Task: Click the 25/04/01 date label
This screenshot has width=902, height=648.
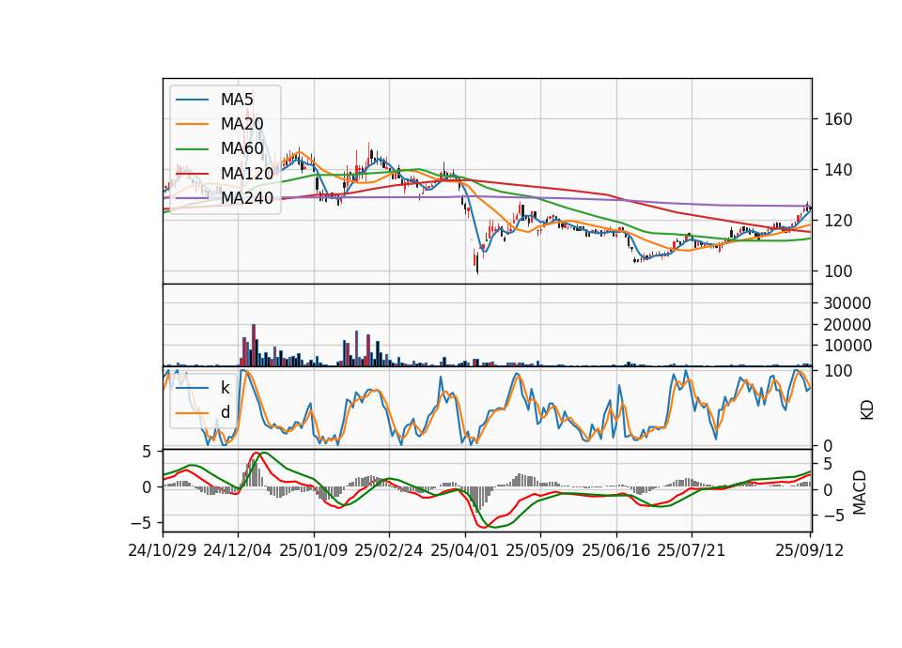Action: click(x=464, y=550)
